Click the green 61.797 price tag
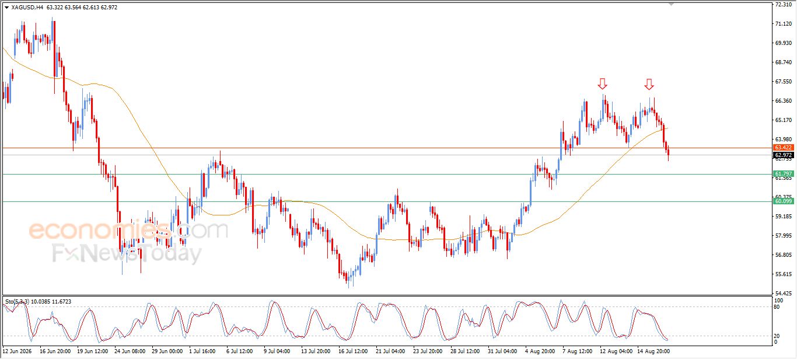The image size is (797, 359). 783,174
